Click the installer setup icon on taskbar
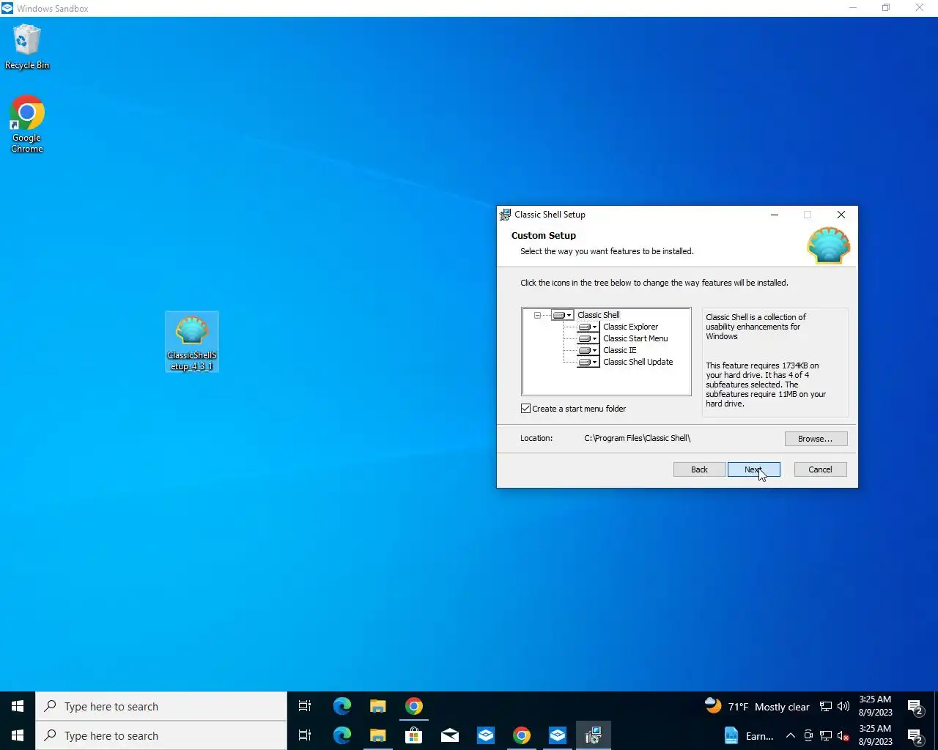Image resolution: width=938 pixels, height=750 pixels. point(594,735)
